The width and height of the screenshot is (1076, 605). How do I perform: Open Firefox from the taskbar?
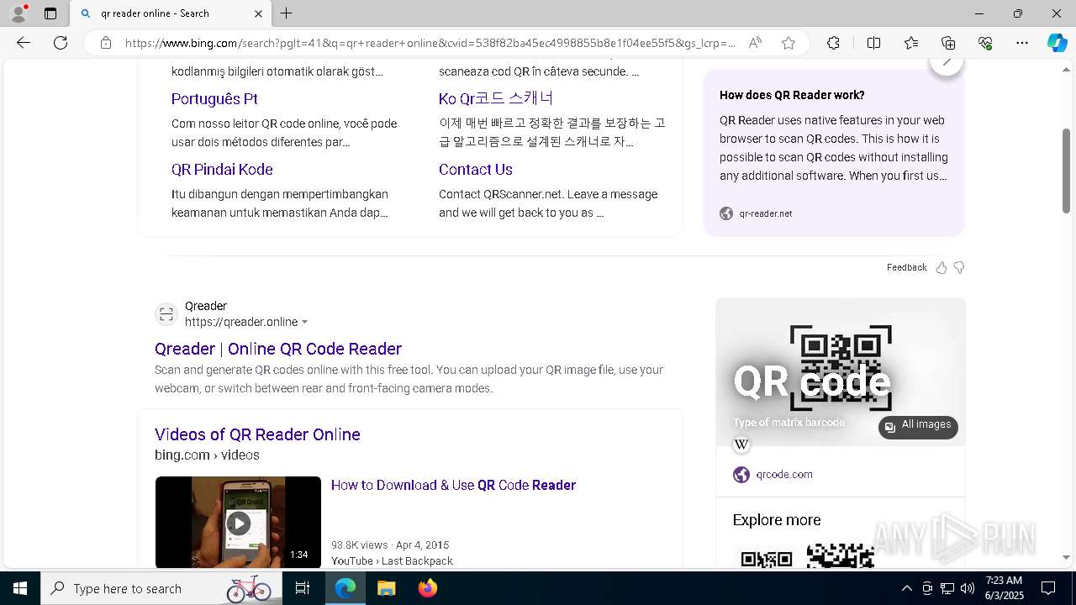click(x=427, y=588)
